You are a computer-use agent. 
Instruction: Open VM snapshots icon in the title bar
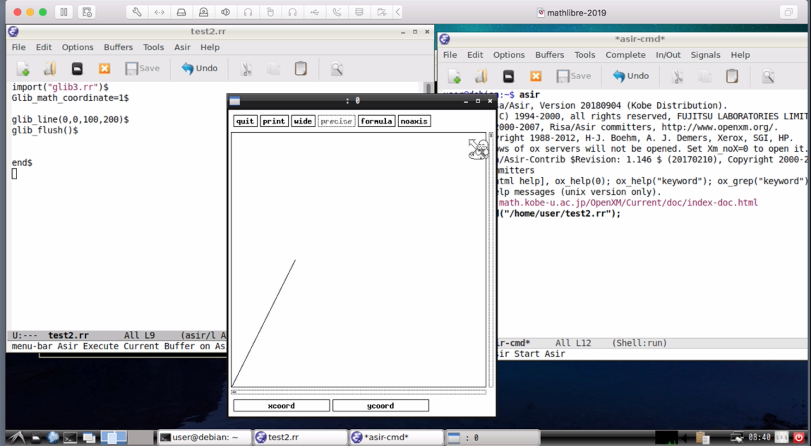pyautogui.click(x=87, y=12)
